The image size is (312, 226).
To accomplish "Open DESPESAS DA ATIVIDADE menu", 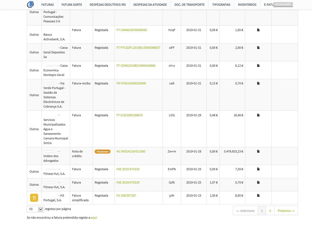I will click(150, 5).
